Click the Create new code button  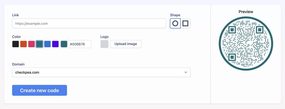(39, 90)
